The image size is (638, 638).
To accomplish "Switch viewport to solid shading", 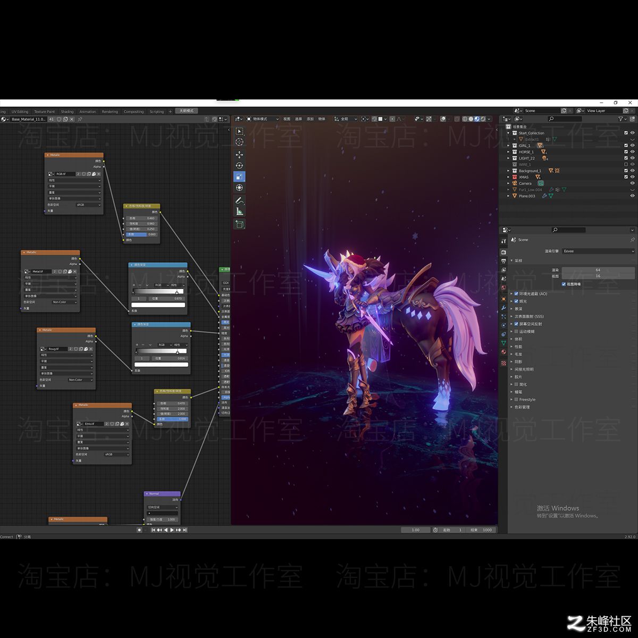I will pyautogui.click(x=471, y=119).
